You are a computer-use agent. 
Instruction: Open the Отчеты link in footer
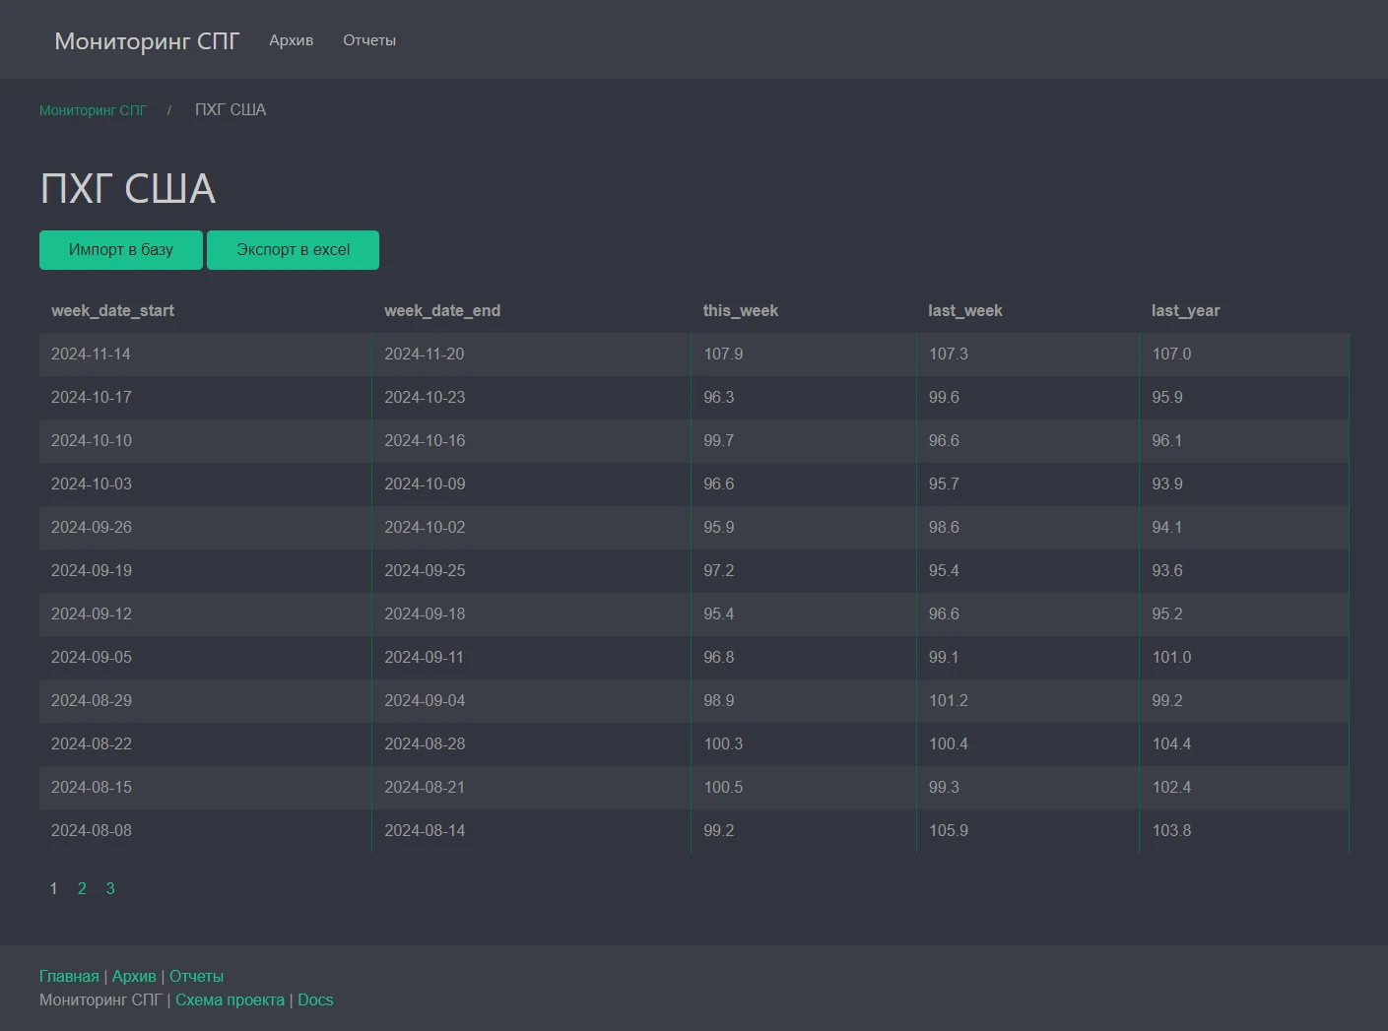[x=196, y=976]
